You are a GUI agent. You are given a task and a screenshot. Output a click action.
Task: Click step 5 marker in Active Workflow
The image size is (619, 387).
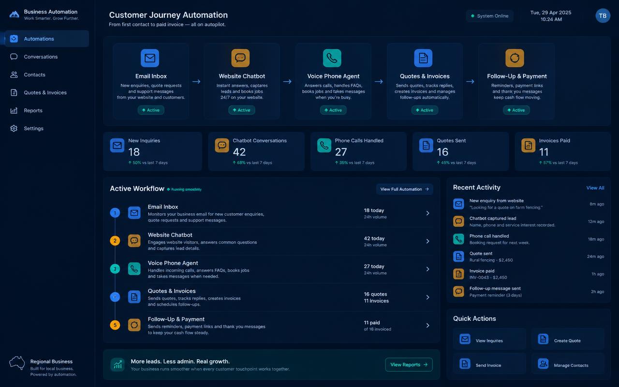coord(115,325)
